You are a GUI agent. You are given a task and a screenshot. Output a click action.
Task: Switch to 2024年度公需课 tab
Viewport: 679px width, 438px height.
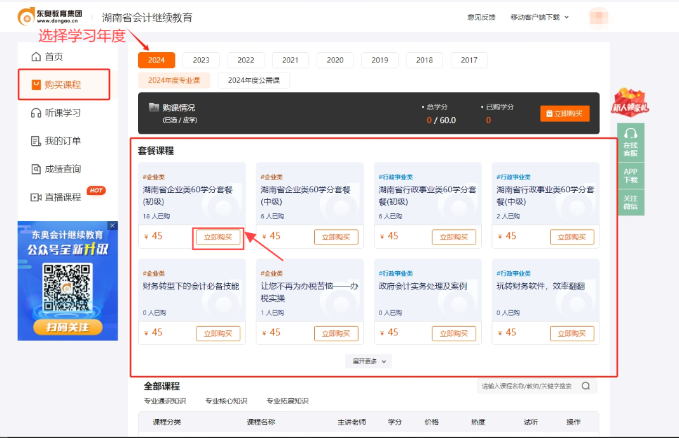(254, 80)
